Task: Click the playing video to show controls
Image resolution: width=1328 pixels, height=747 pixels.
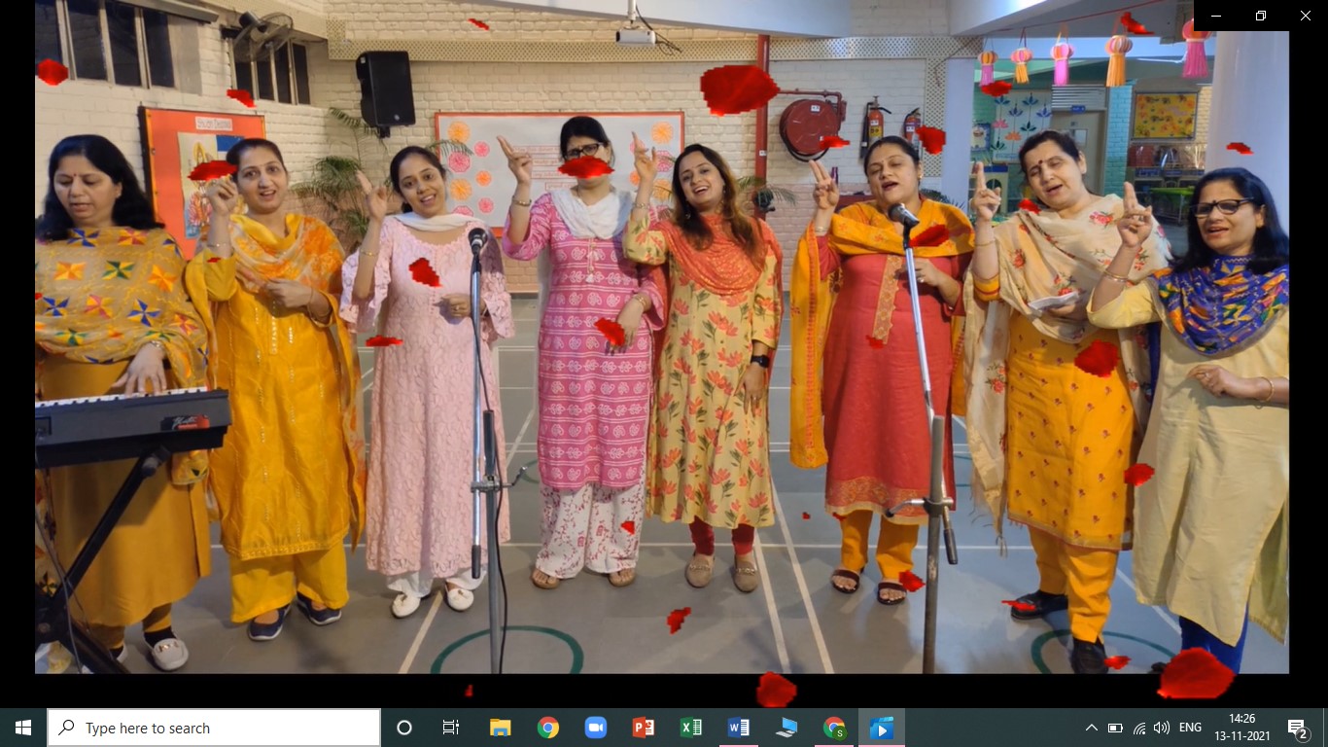Action: 662,337
